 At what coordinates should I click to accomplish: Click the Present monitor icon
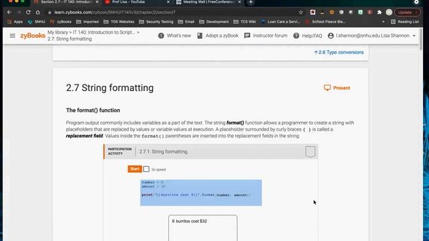(327, 88)
